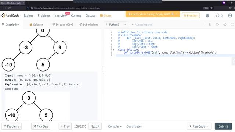Toggle Autocomplete option
This screenshot has width=235, height=132.
click(x=142, y=25)
